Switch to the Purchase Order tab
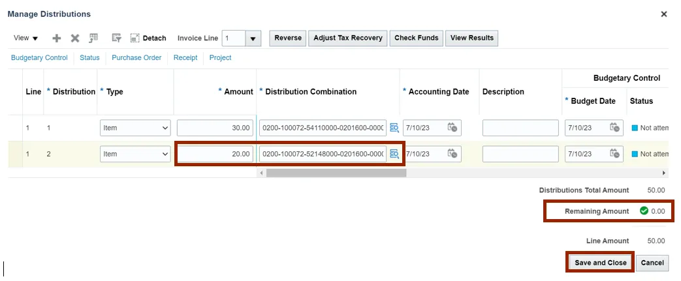 coord(136,57)
